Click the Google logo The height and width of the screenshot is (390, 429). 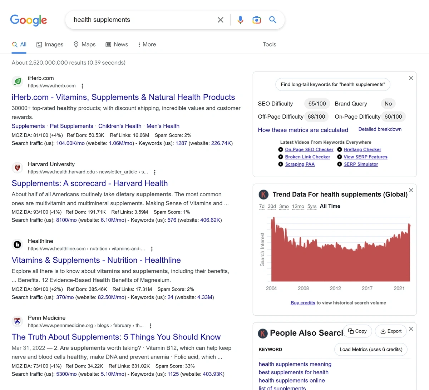[x=29, y=20]
